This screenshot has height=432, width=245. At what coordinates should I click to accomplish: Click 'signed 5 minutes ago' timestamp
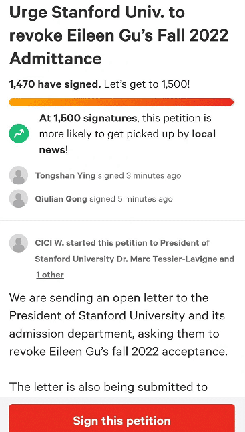131,199
